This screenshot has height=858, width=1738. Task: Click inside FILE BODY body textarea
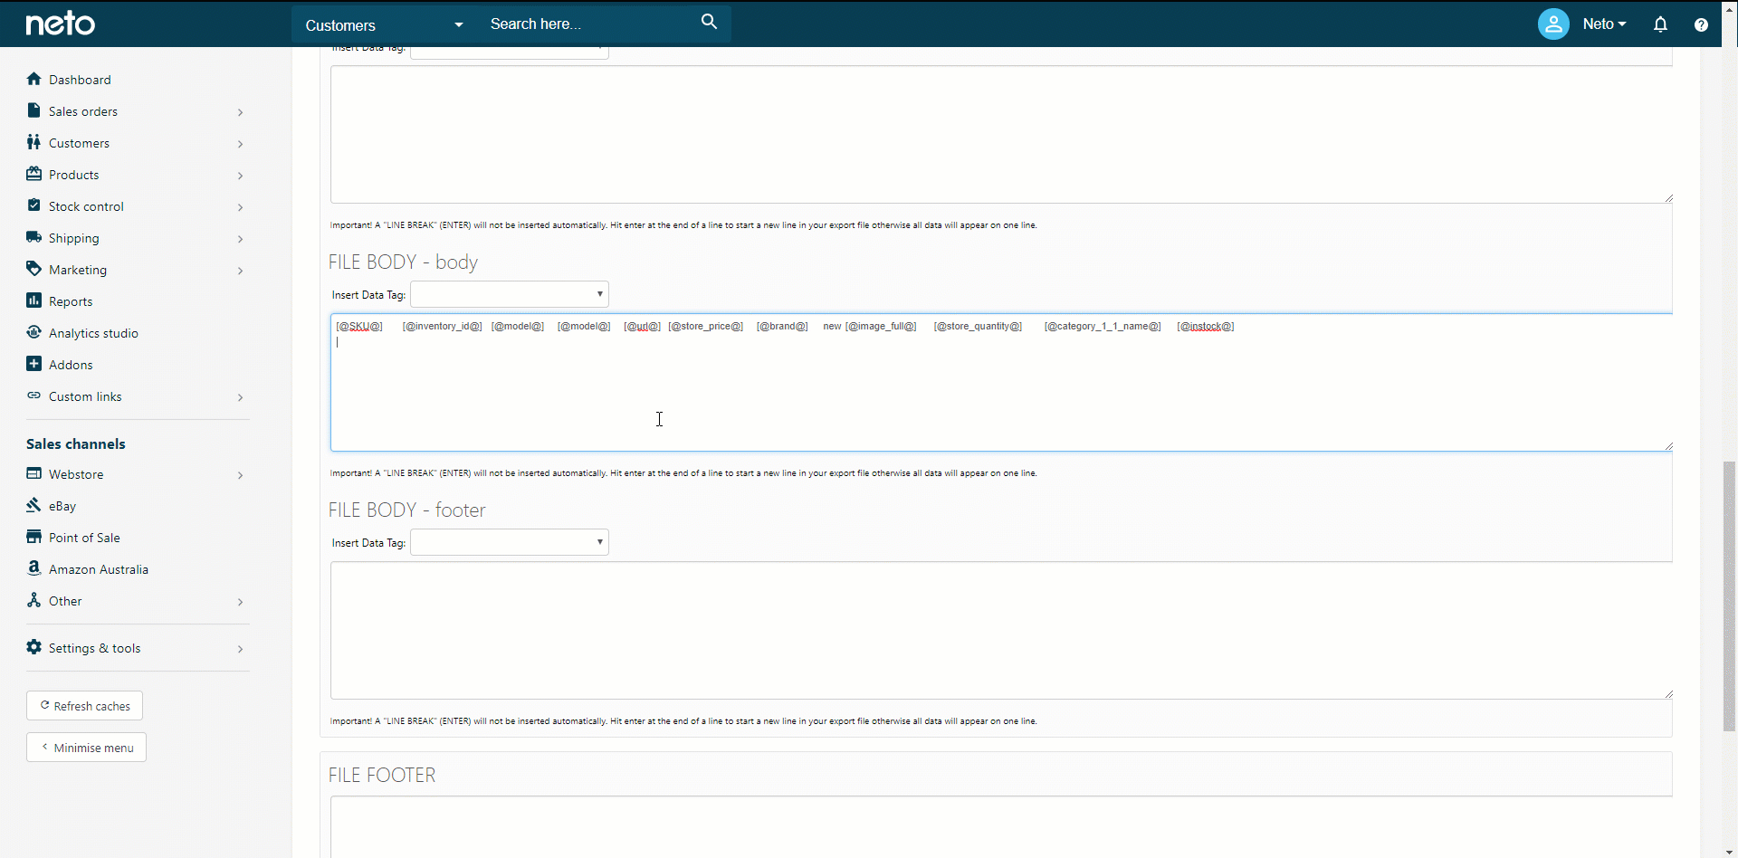click(1001, 383)
